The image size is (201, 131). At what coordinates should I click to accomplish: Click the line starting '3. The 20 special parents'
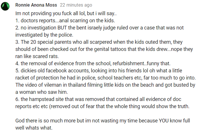click(99, 42)
